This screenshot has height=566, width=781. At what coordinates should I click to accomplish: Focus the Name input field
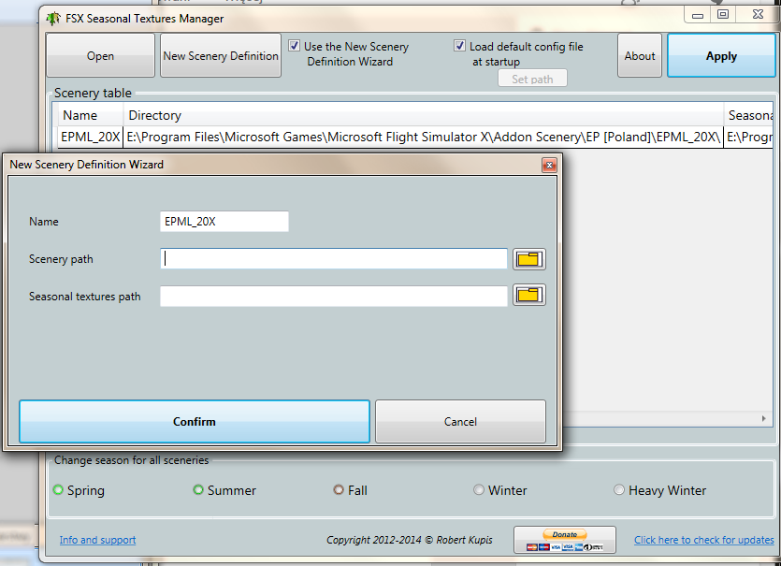[x=224, y=222]
